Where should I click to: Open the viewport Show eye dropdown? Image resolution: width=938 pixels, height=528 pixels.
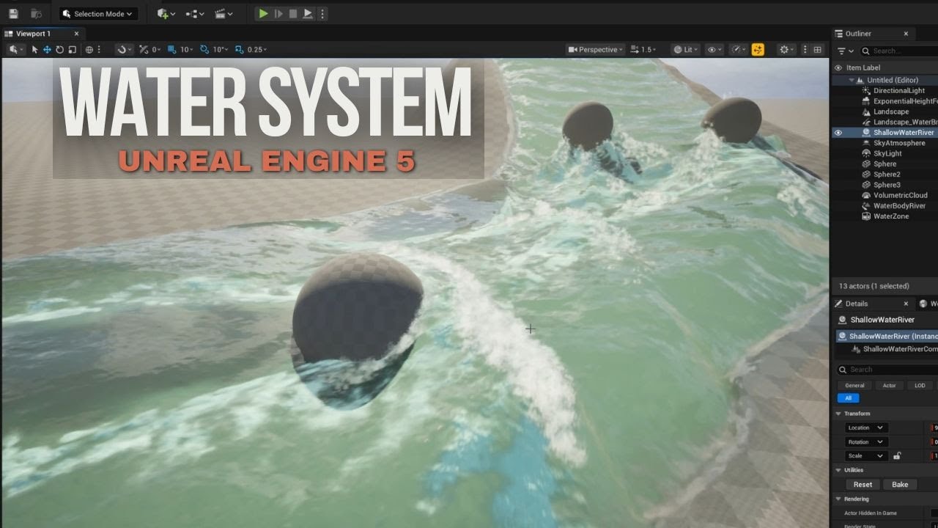tap(713, 49)
